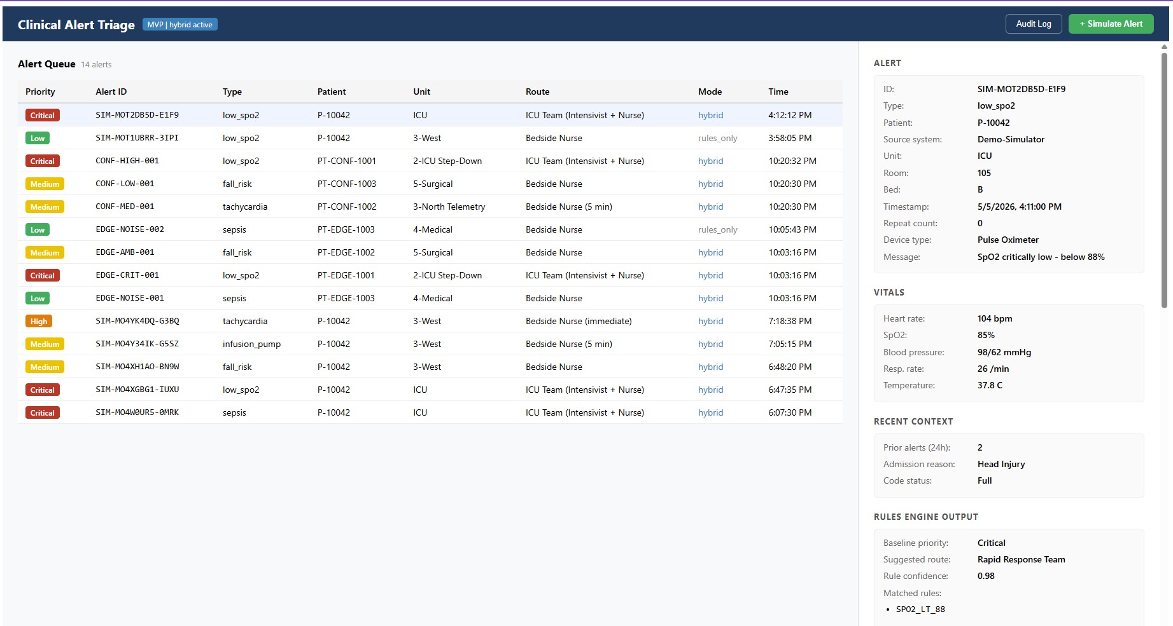Click the Simulate Alert button
Screen dimensions: 1173x626
coord(1111,24)
